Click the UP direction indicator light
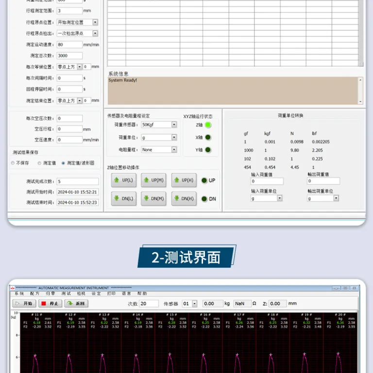This screenshot has height=373, width=373. pyautogui.click(x=204, y=181)
